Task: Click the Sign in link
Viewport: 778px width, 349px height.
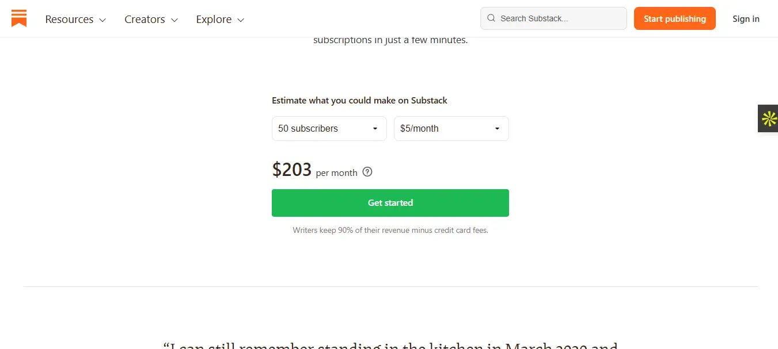Action: pyautogui.click(x=746, y=18)
